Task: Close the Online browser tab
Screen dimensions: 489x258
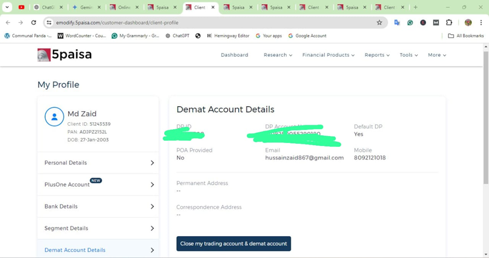Action: pos(137,7)
